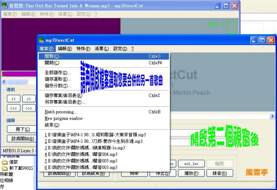Choose 結束(Q) to exit the program

click(x=104, y=125)
